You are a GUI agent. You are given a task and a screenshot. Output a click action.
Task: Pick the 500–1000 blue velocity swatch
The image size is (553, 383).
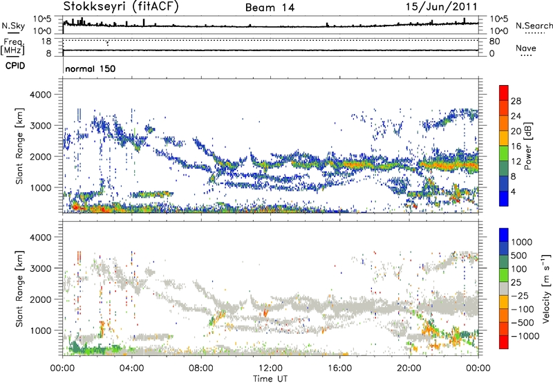pos(504,248)
